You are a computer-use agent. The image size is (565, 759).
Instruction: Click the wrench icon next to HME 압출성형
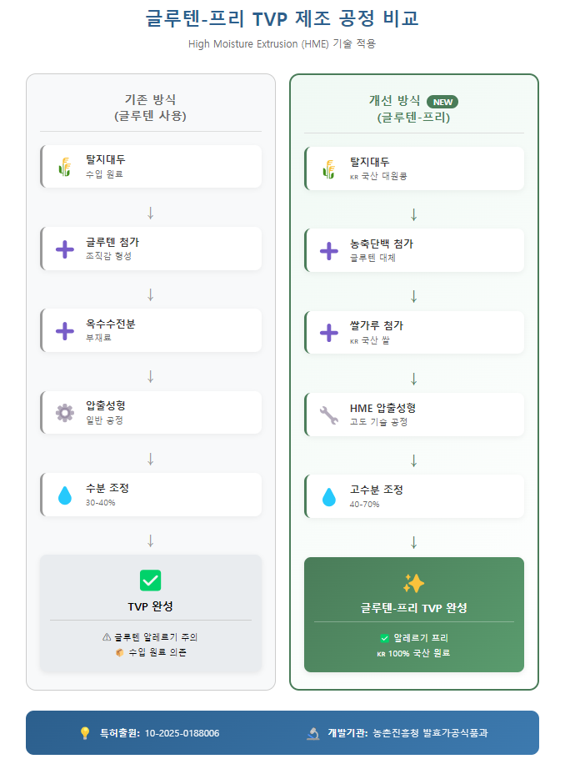coord(329,415)
